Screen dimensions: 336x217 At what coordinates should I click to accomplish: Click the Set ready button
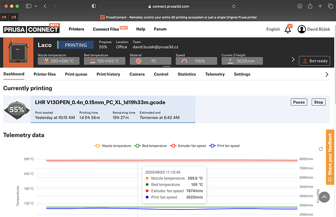pyautogui.click(x=314, y=61)
